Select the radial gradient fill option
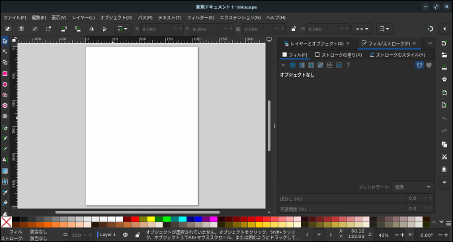The image size is (453, 242). coord(311,65)
